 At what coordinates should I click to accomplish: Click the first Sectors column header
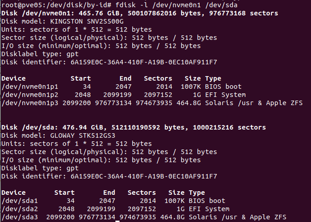click(158, 78)
